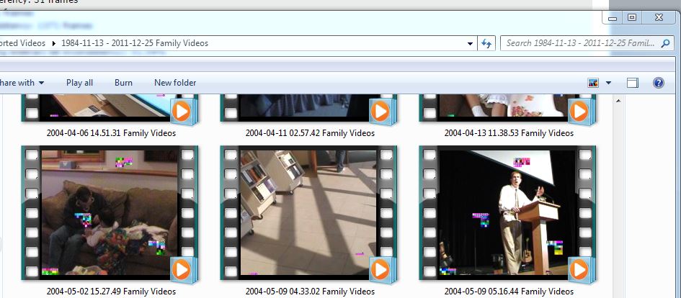
Task: Select the 2004-04-11 02.57.42 video thumbnail
Action: click(308, 109)
